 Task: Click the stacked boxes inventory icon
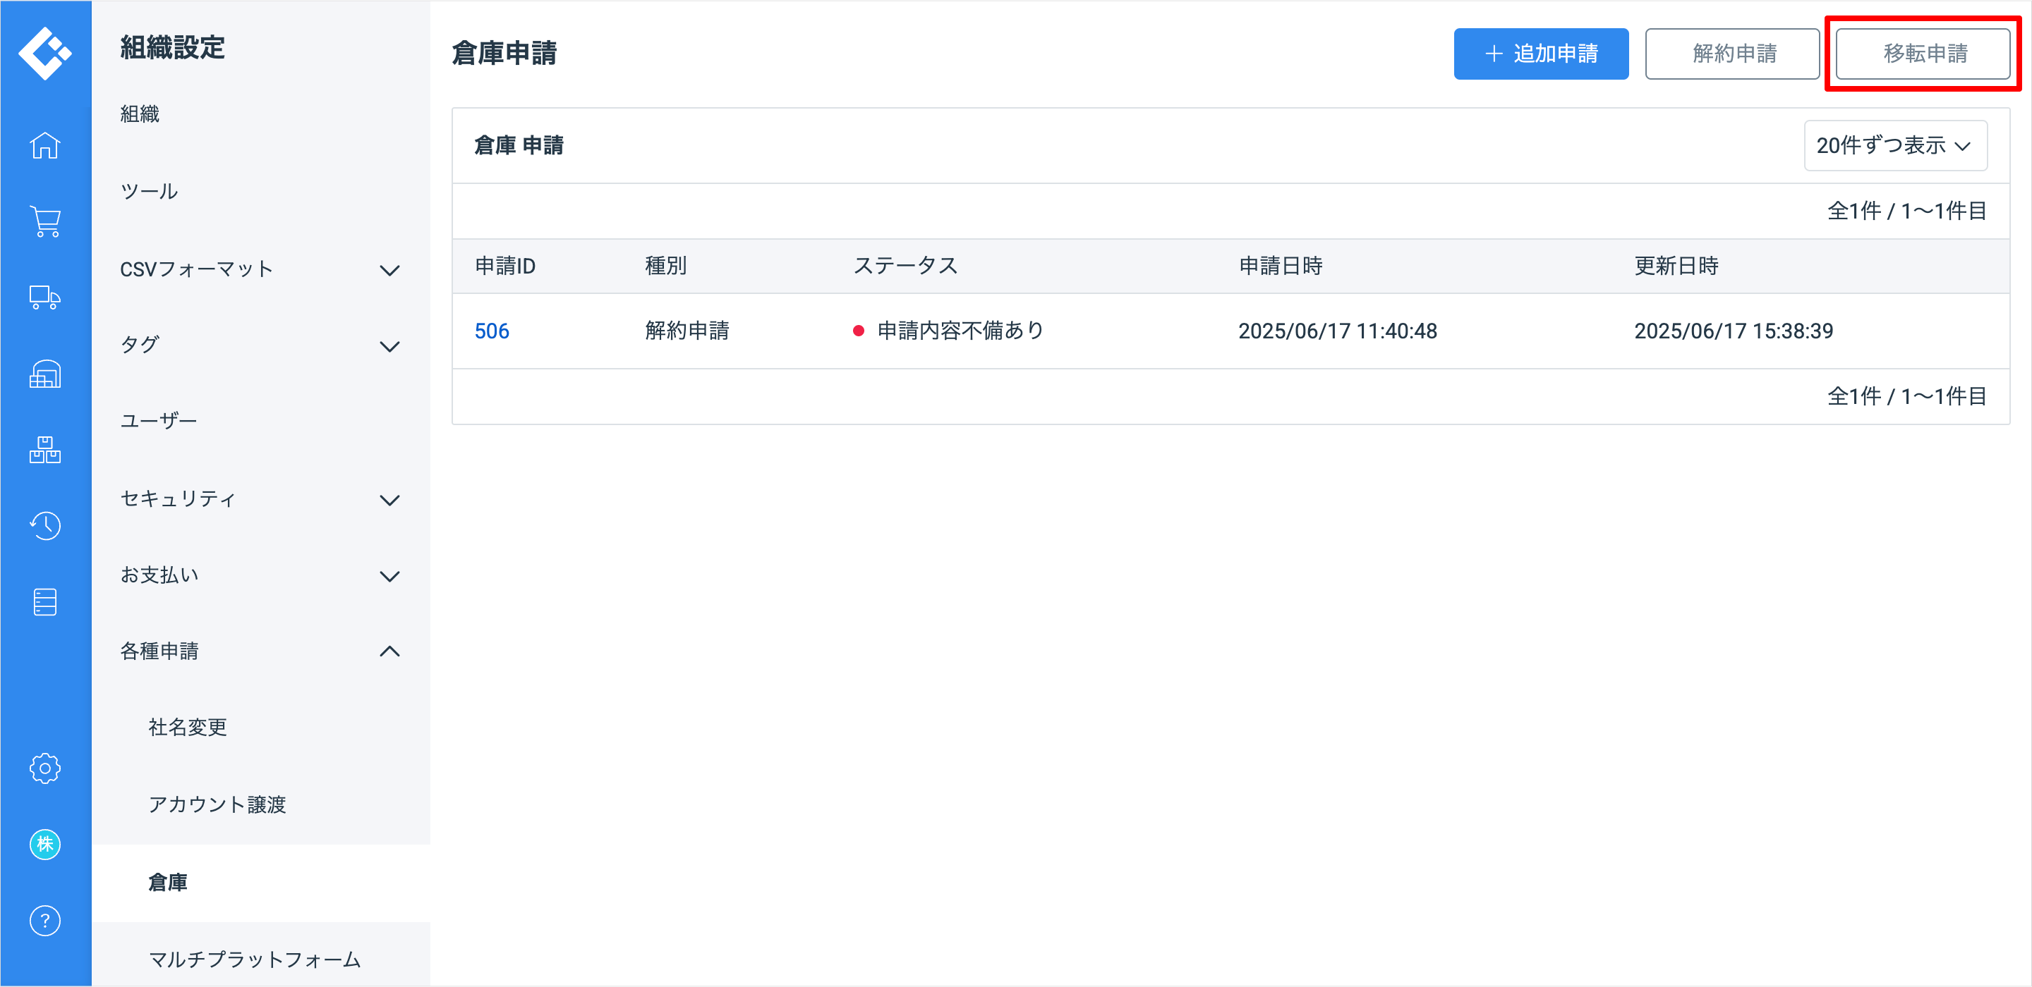(45, 450)
